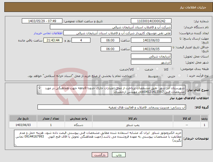The height and width of the screenshot is (162, 213).
Task: Select the جزیی purchase type radio
Action: click(179, 75)
